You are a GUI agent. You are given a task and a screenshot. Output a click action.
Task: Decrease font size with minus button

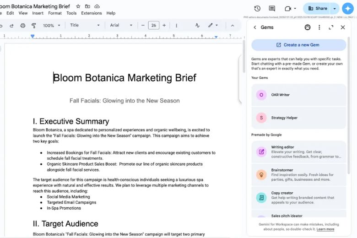pyautogui.click(x=143, y=25)
